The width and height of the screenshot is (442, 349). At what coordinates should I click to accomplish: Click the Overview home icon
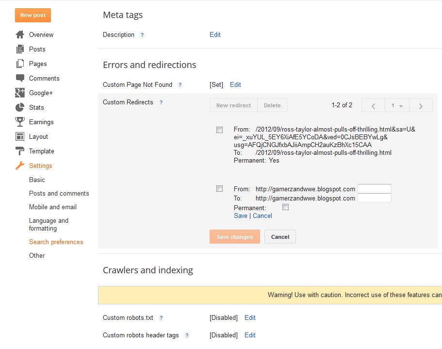pyautogui.click(x=20, y=34)
